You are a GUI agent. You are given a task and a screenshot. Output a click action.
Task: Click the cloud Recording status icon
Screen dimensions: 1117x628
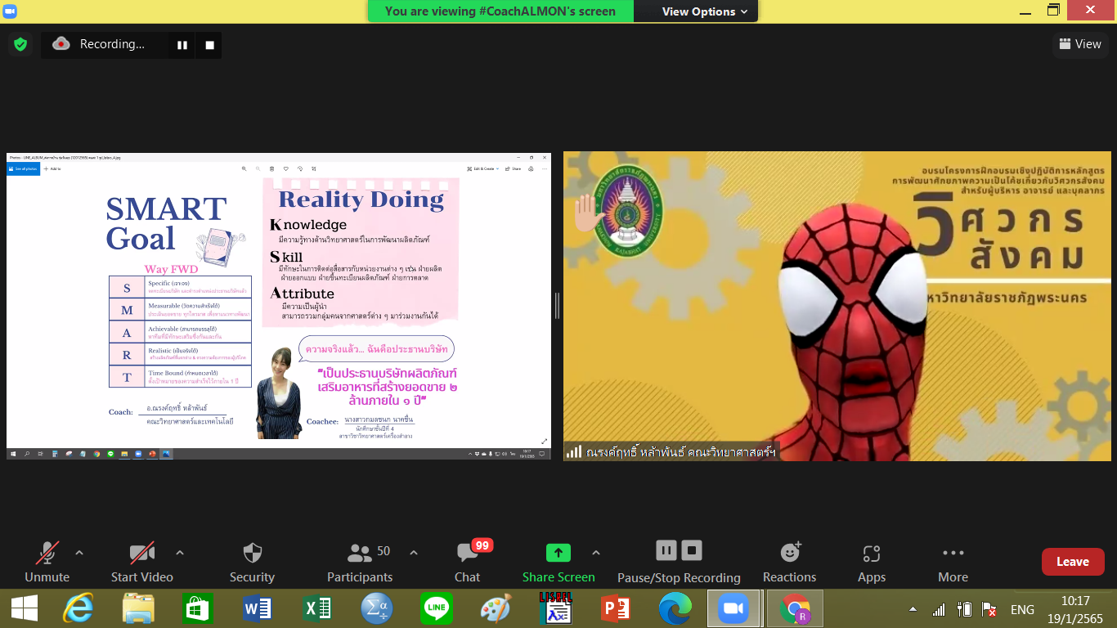click(x=61, y=44)
